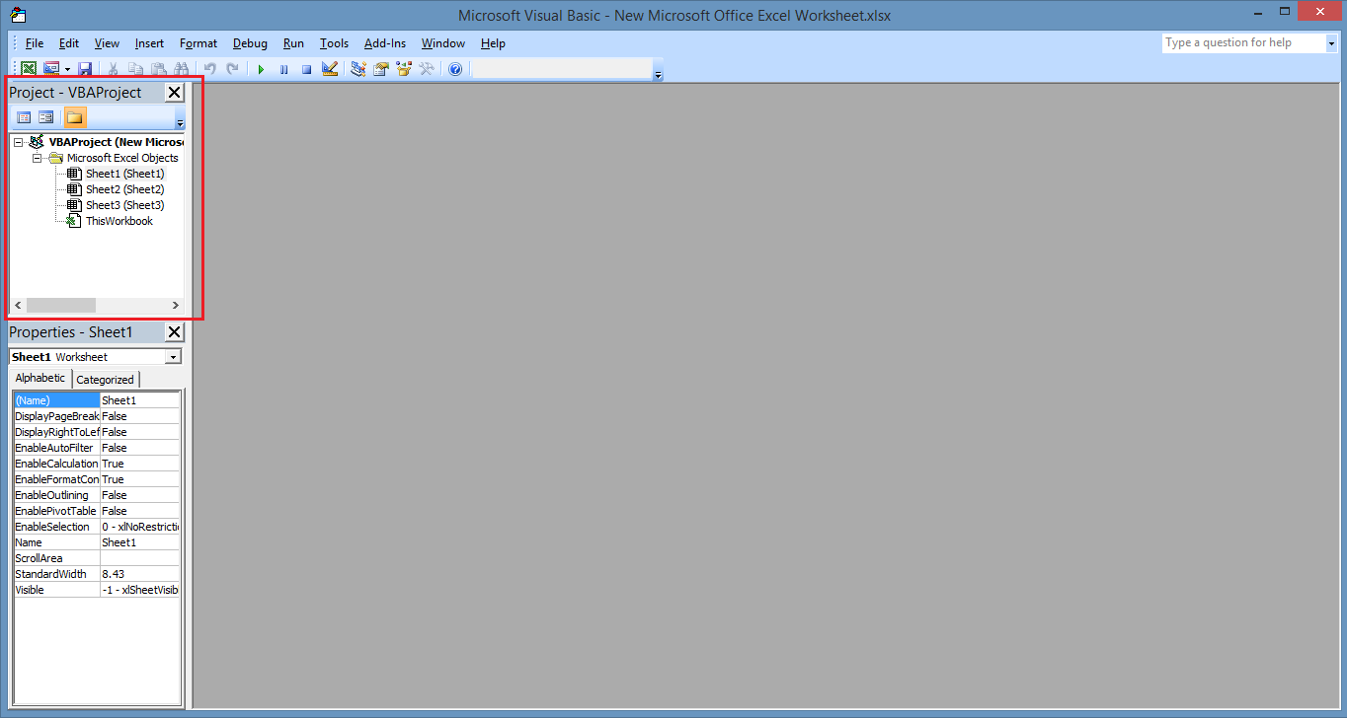This screenshot has width=1347, height=718.
Task: Click the Undo arrow icon
Action: point(210,69)
